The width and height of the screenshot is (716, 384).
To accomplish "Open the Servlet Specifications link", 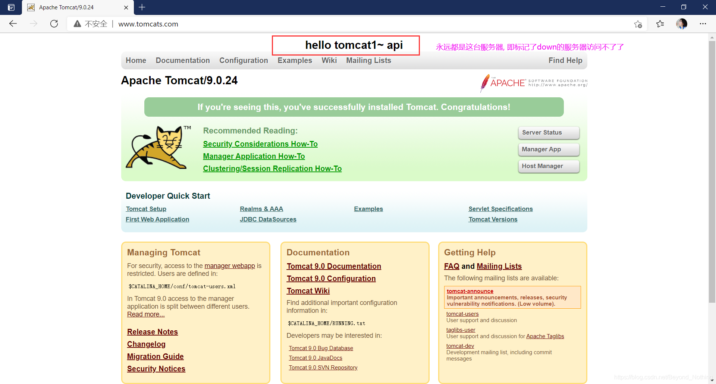I will click(500, 209).
